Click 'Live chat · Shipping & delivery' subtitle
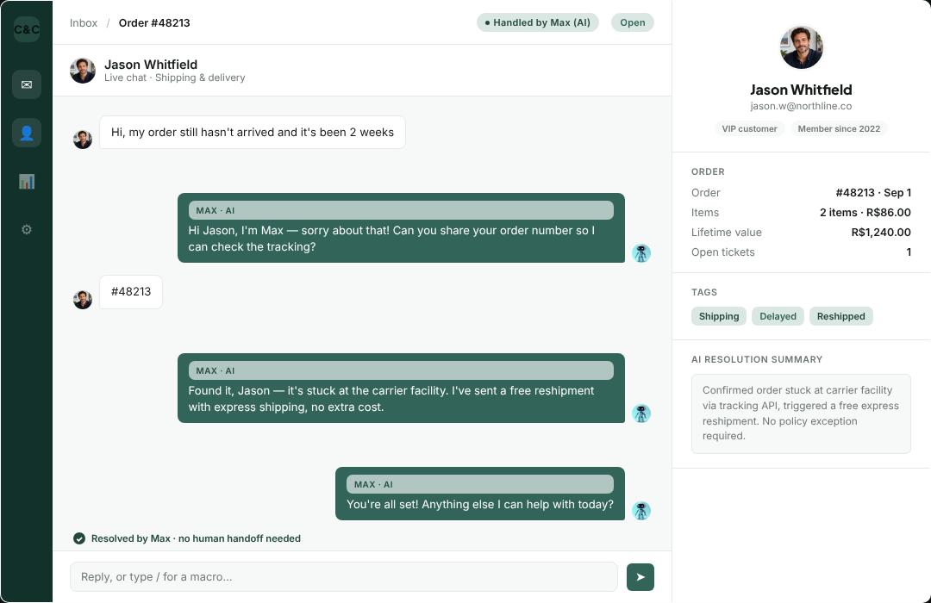 [174, 78]
